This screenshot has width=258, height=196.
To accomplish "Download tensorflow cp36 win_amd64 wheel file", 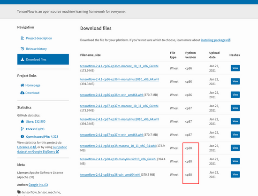I will pos(112,95).
